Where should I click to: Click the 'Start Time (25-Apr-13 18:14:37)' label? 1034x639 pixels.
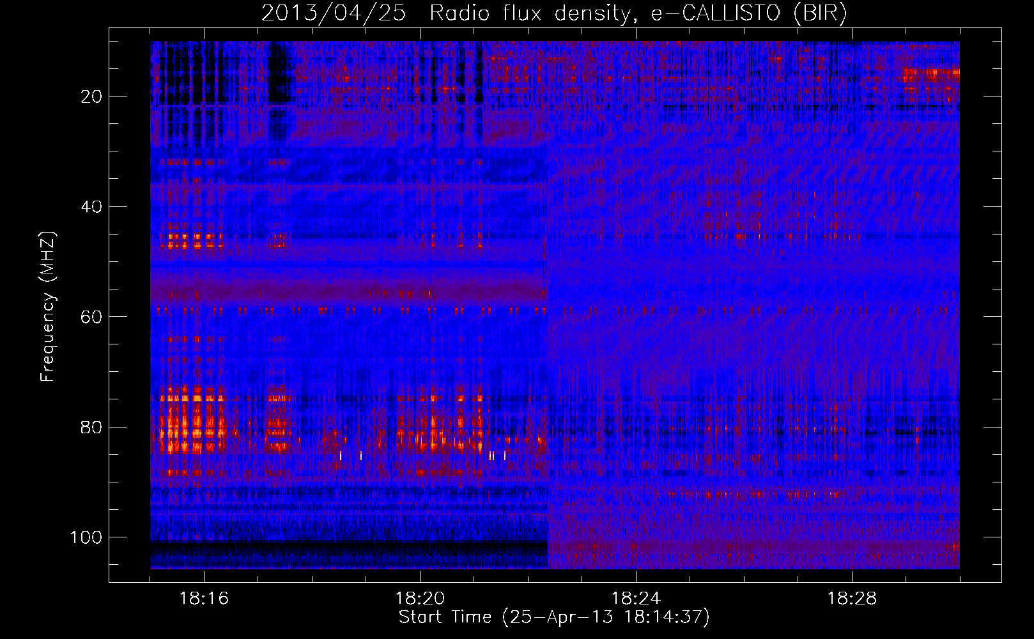click(554, 617)
